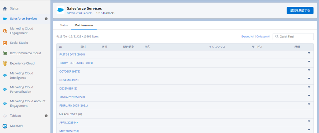Viewport: 319px width, 133px height.
Task: Switch to the Status tab
Action: point(64,25)
